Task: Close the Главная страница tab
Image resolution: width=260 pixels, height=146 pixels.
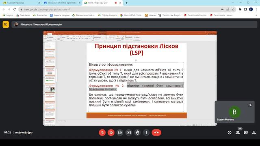Action: [x=39, y=3]
